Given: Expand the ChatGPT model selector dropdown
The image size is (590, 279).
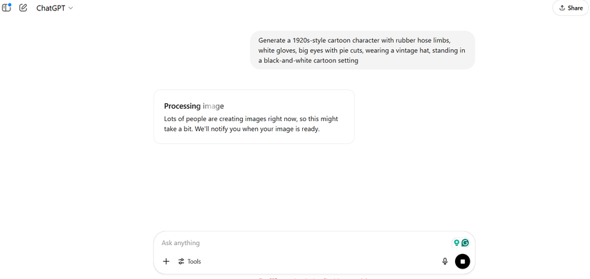Looking at the screenshot, I should [x=55, y=8].
